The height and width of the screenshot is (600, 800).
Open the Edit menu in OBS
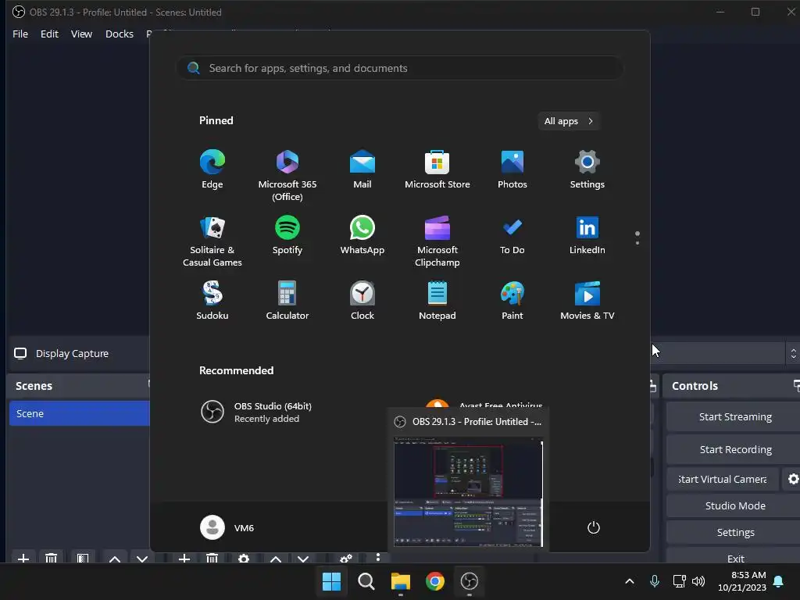point(49,34)
